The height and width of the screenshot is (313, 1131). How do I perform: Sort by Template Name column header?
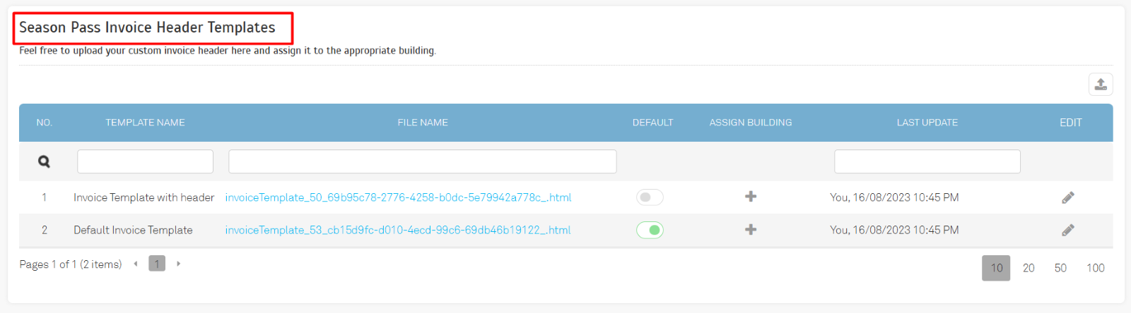(x=145, y=123)
